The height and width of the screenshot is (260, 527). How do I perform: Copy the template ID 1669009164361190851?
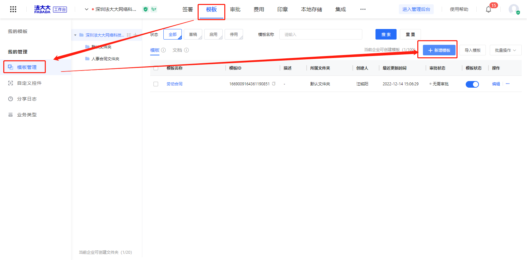pyautogui.click(x=274, y=84)
